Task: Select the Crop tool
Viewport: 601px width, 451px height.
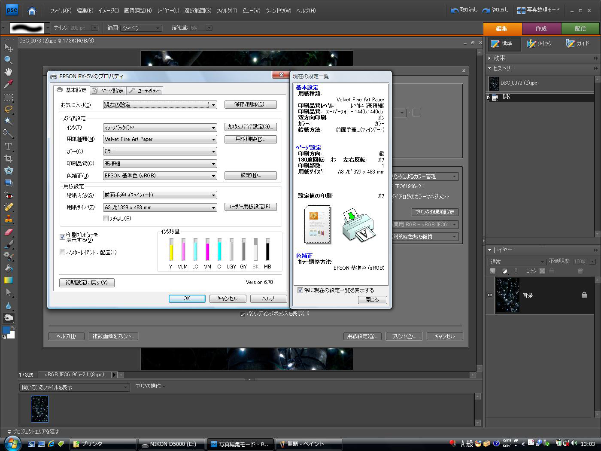Action: 8,158
